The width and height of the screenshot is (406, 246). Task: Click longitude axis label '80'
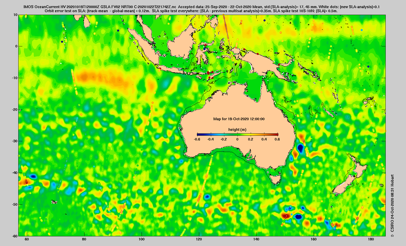pos(84,239)
